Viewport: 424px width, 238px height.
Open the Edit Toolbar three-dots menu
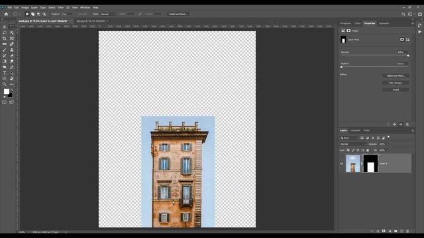(12, 84)
